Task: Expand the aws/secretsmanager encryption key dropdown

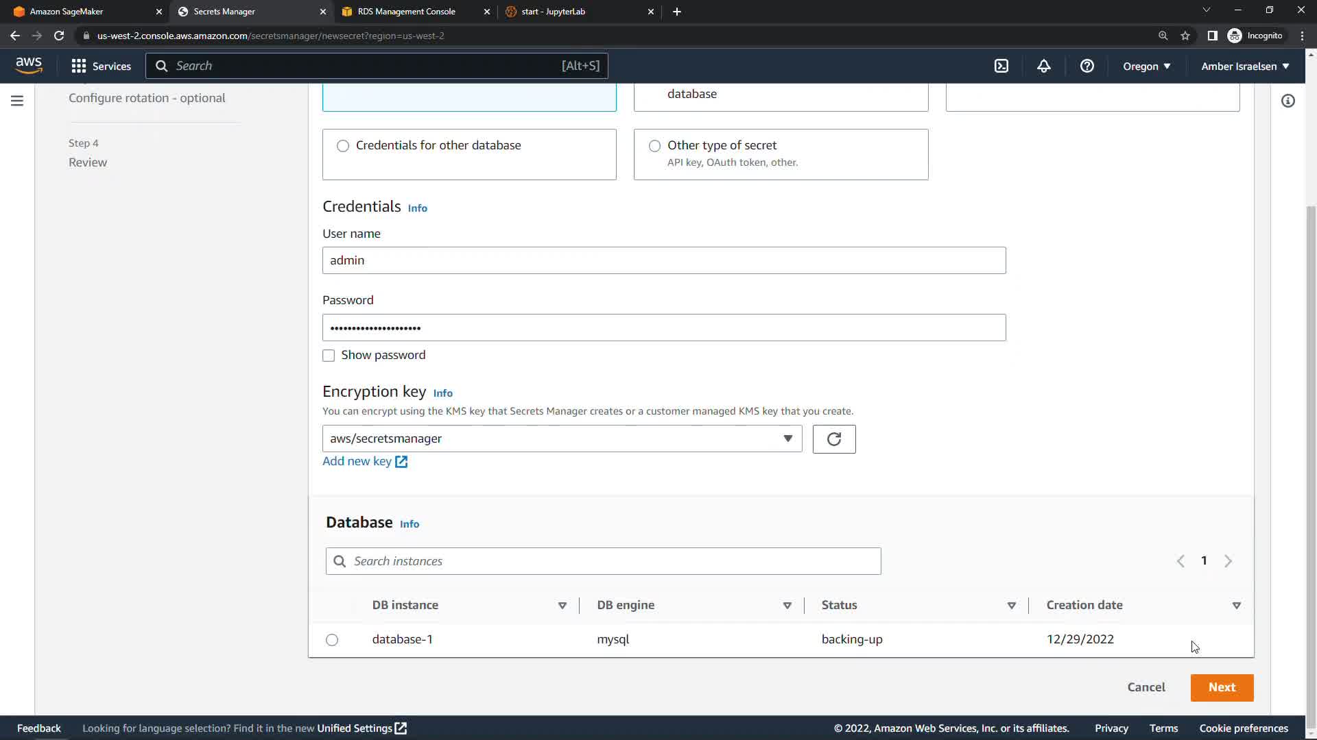Action: (x=562, y=439)
